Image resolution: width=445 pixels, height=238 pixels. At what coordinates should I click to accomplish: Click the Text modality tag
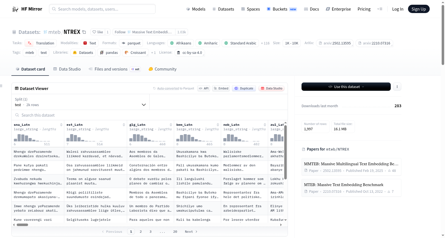[x=90, y=43]
